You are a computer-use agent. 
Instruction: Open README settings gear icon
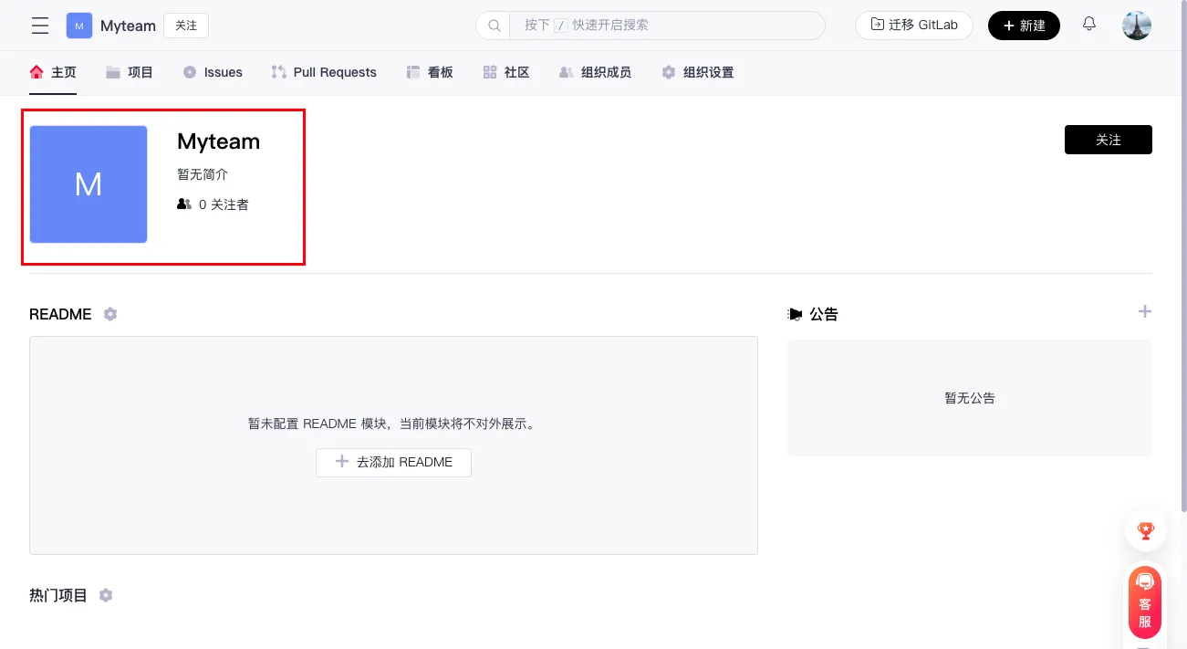pos(110,314)
